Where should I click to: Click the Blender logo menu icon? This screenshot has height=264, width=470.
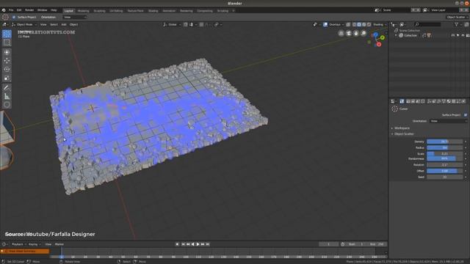point(4,10)
